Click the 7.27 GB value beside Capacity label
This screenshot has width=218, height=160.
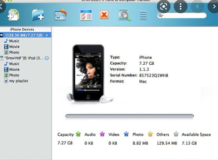pos(147,64)
